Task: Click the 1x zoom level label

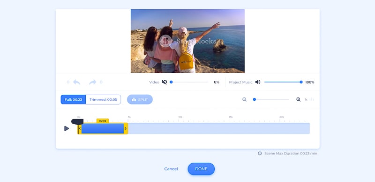Action: [306, 99]
